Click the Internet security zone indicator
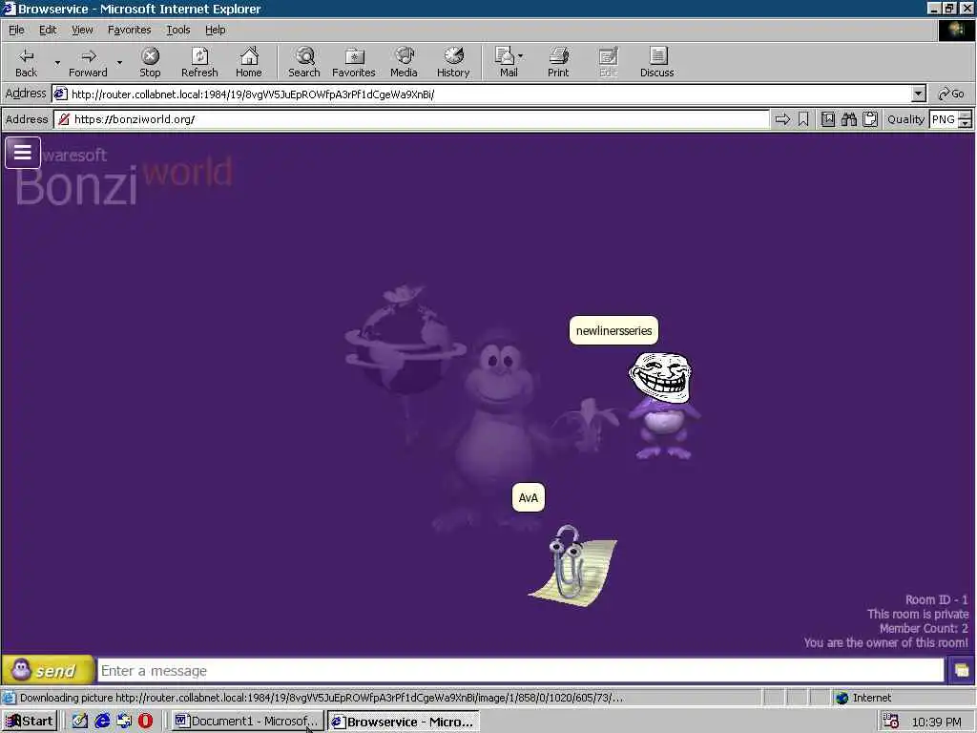 pyautogui.click(x=863, y=698)
